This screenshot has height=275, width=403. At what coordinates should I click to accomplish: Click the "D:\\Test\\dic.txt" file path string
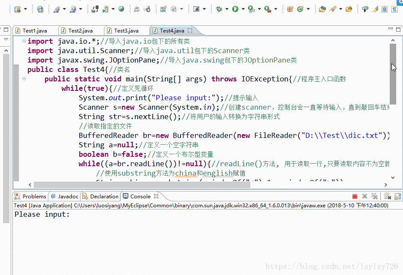(341, 135)
